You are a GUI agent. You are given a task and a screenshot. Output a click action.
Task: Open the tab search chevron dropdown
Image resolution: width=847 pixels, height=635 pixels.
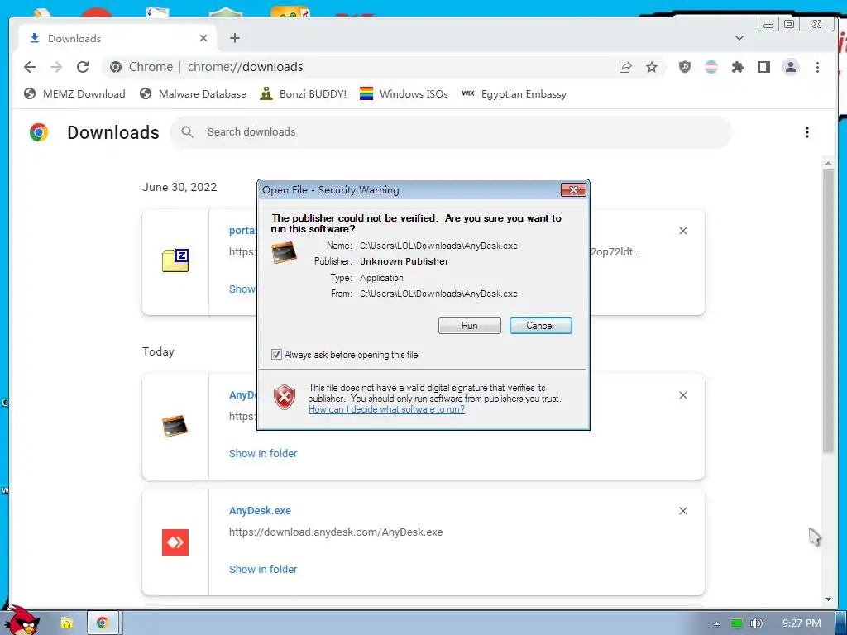[739, 38]
